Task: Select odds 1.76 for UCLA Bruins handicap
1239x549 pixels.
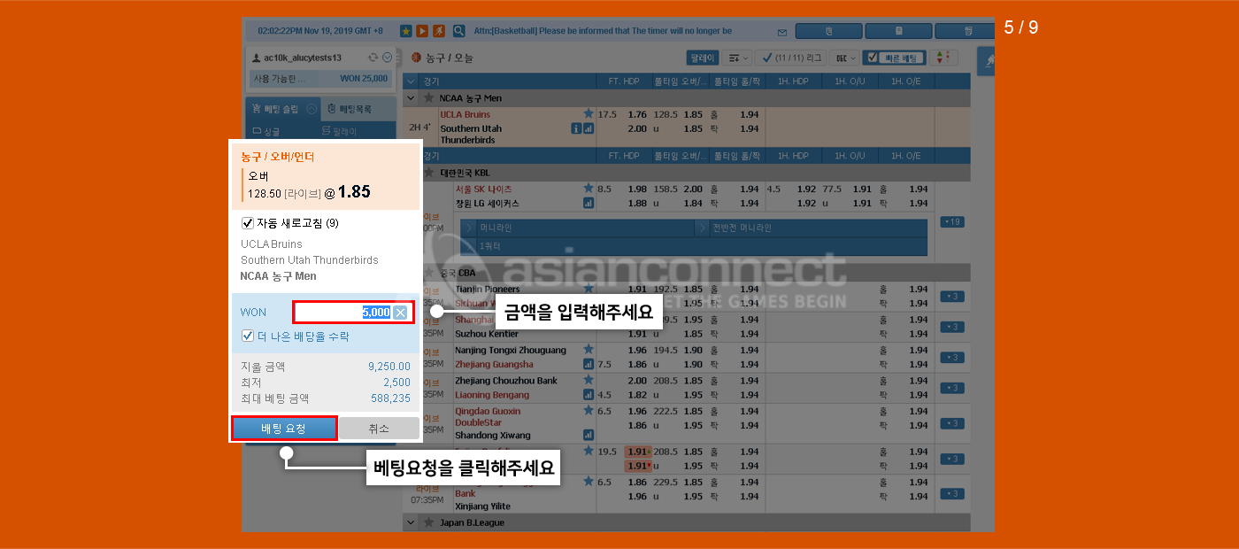Action: click(x=637, y=114)
